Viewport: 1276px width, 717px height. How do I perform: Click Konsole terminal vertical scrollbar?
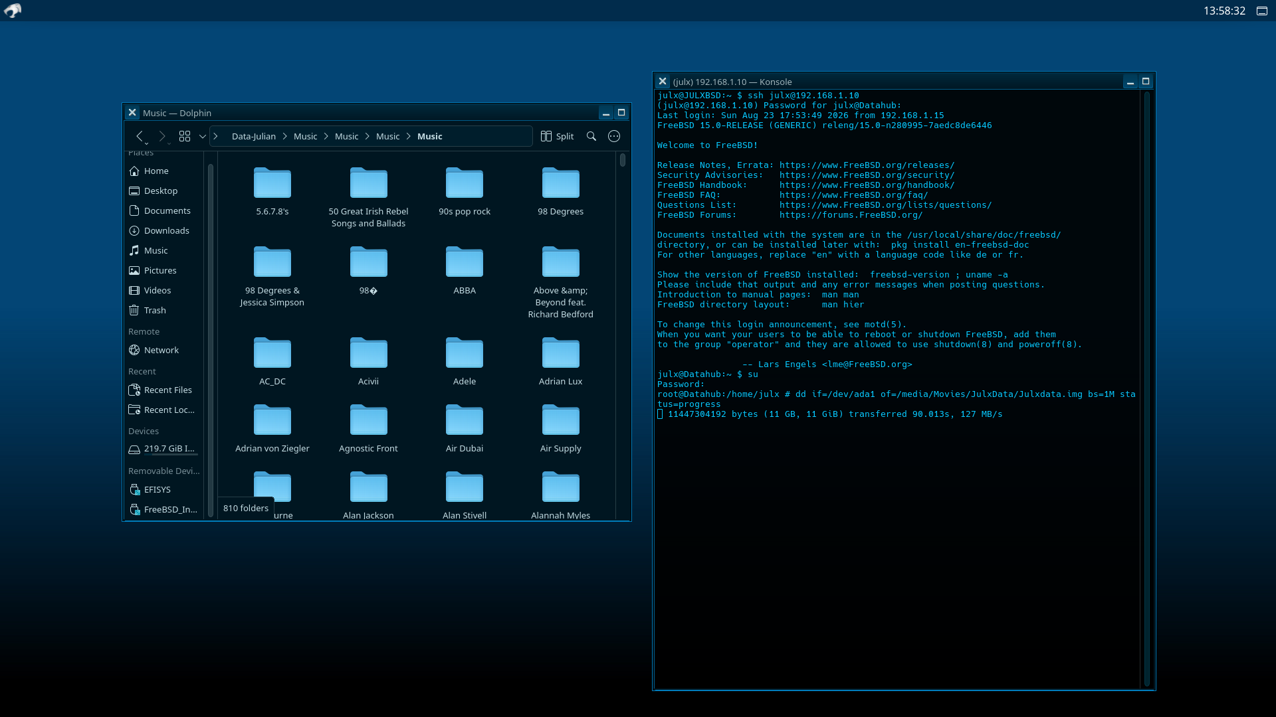tap(1147, 389)
